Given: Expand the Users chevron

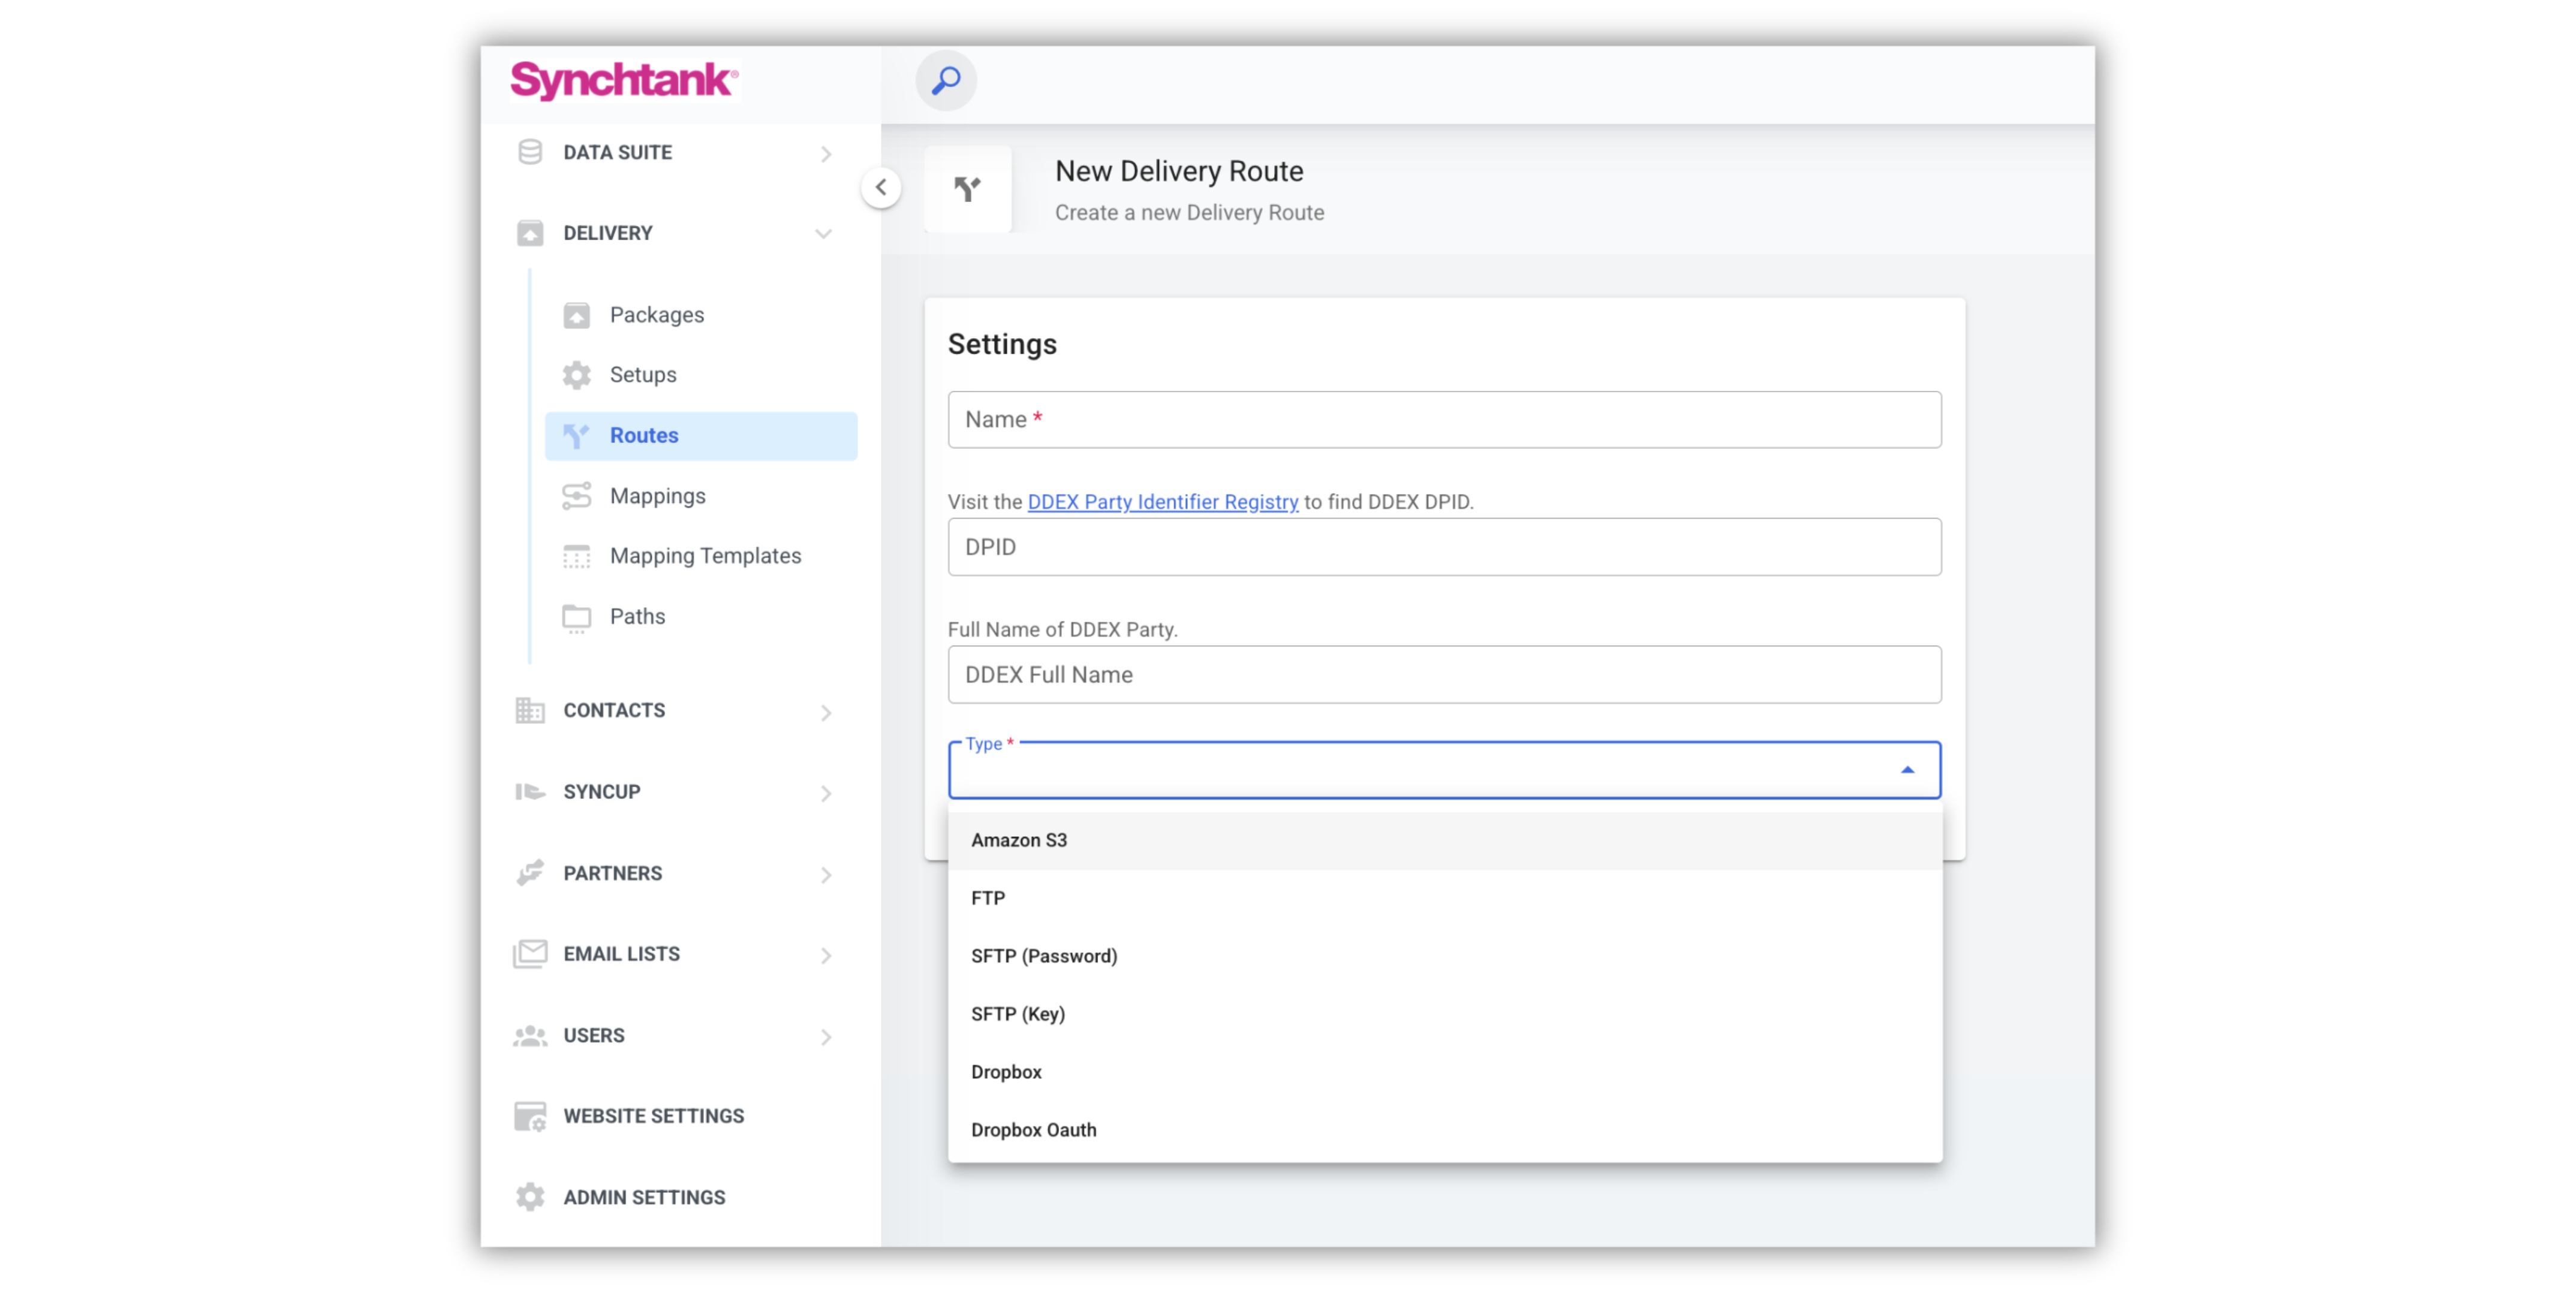Looking at the screenshot, I should pos(826,1037).
